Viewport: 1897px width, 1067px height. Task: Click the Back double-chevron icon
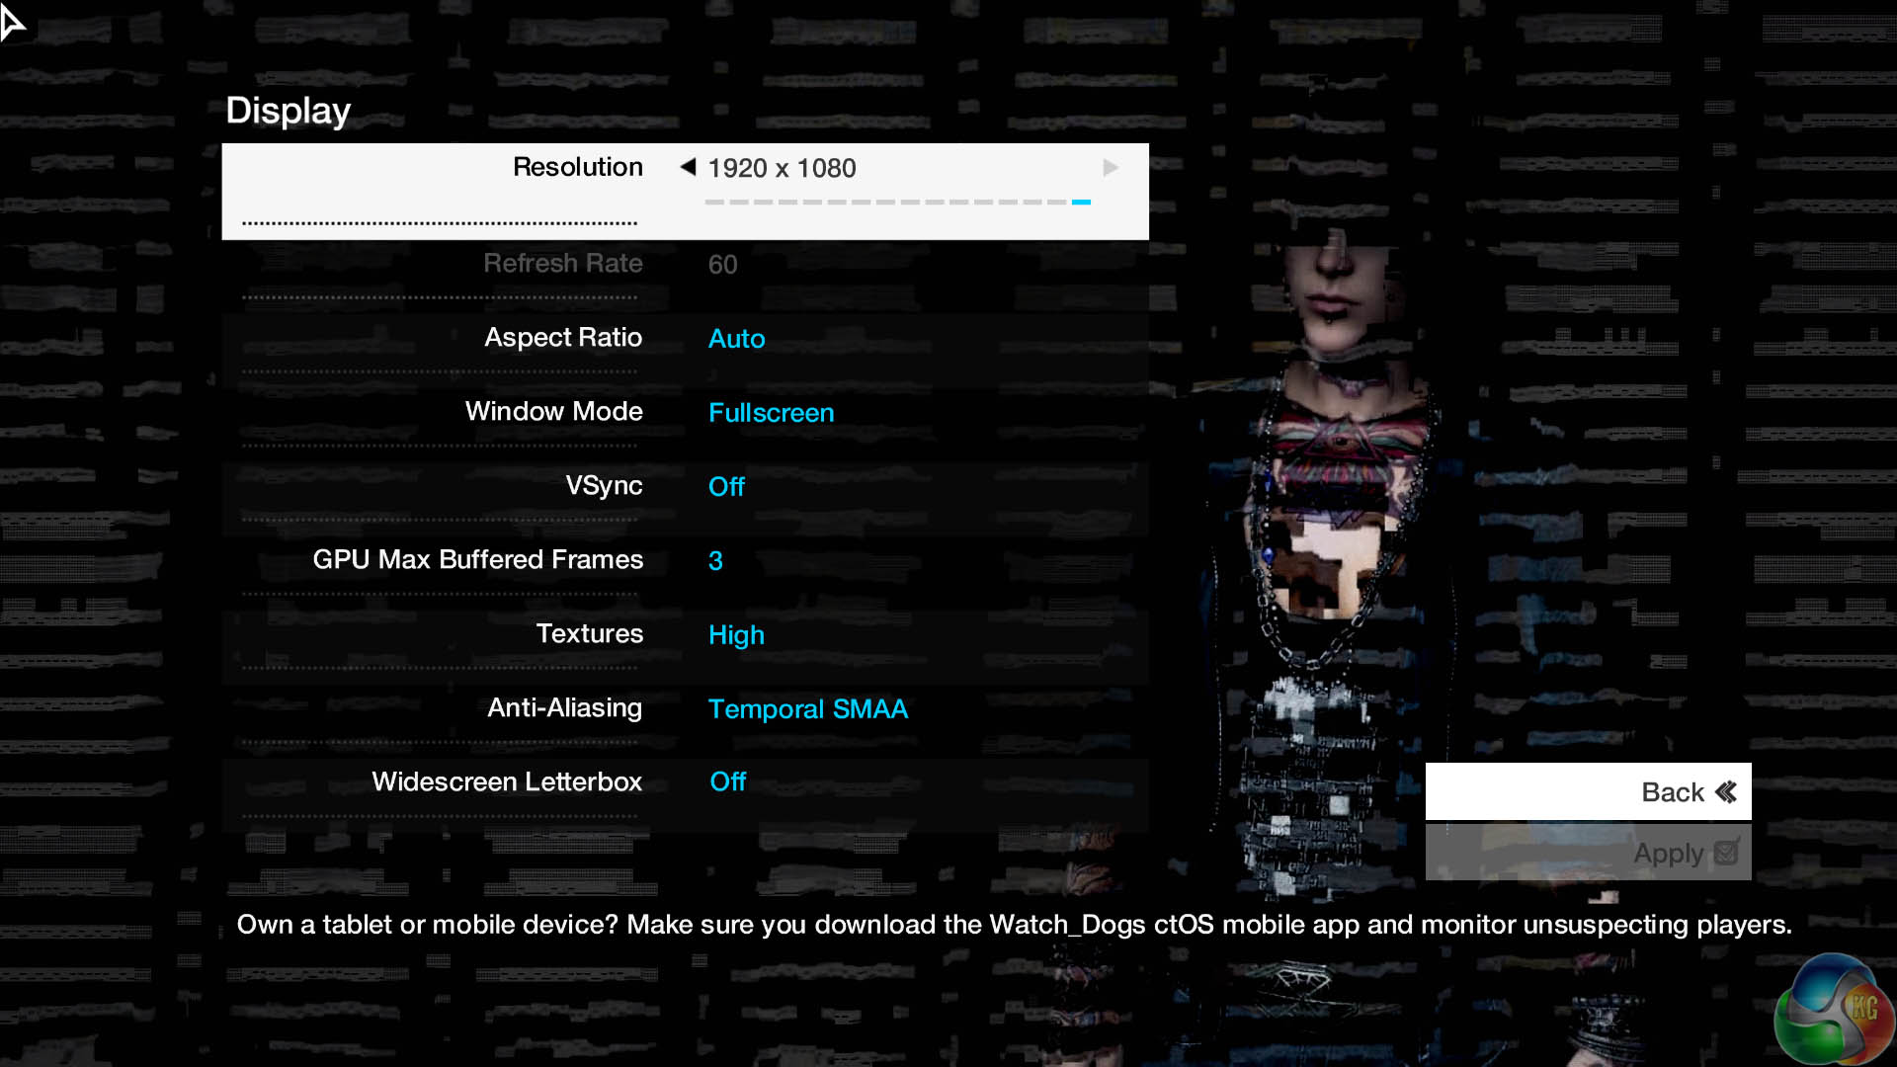coord(1726,792)
